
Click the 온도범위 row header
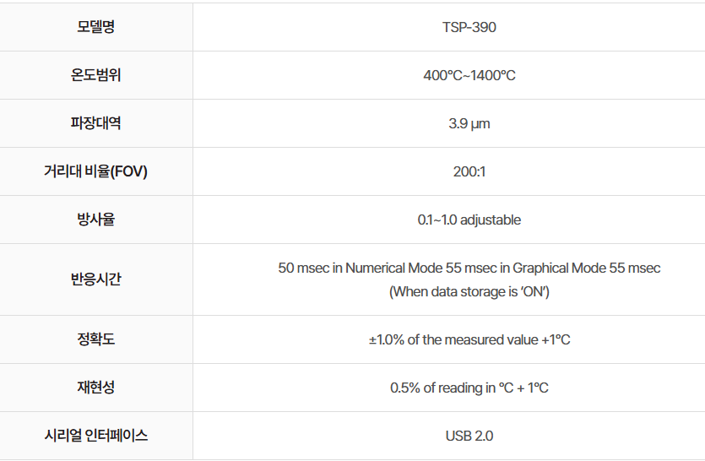95,75
